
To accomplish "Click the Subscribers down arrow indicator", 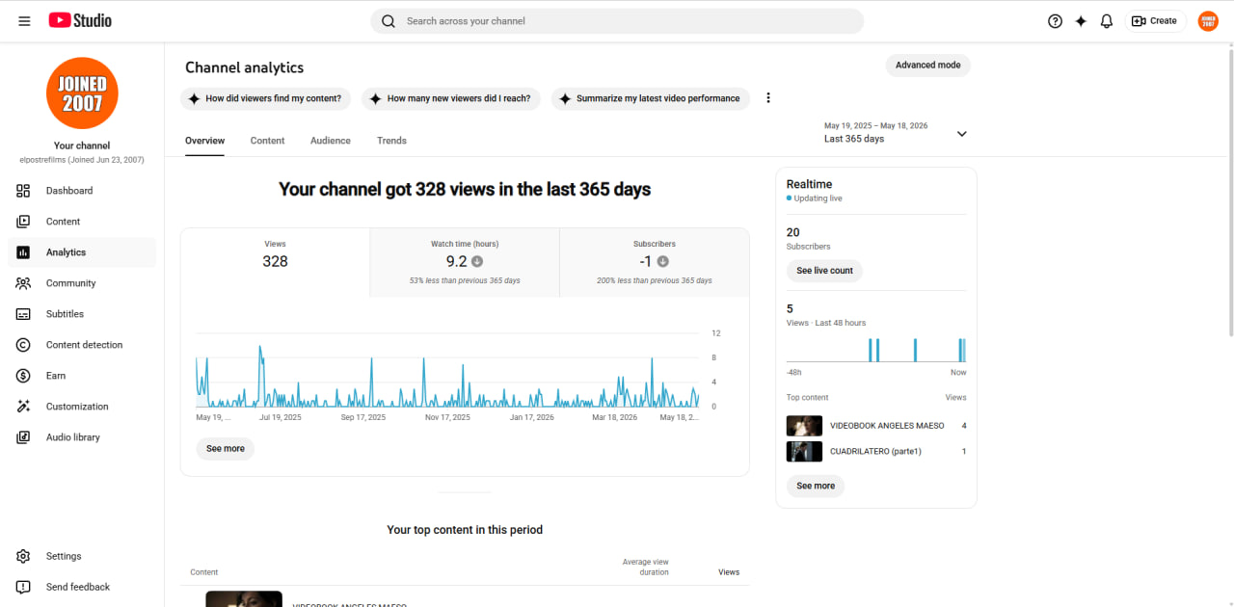I will pyautogui.click(x=662, y=262).
